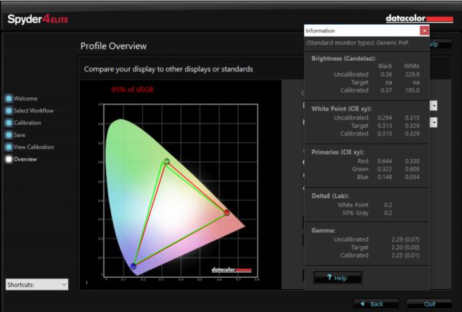The height and width of the screenshot is (312, 462).
Task: Click the partially hidden Help button at top right
Action: coord(440,44)
